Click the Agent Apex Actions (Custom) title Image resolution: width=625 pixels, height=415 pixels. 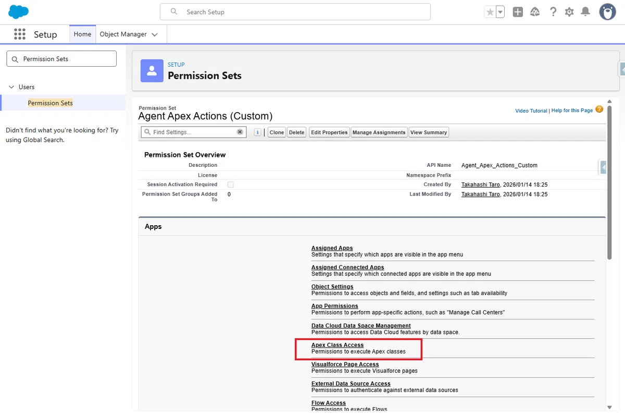(205, 116)
